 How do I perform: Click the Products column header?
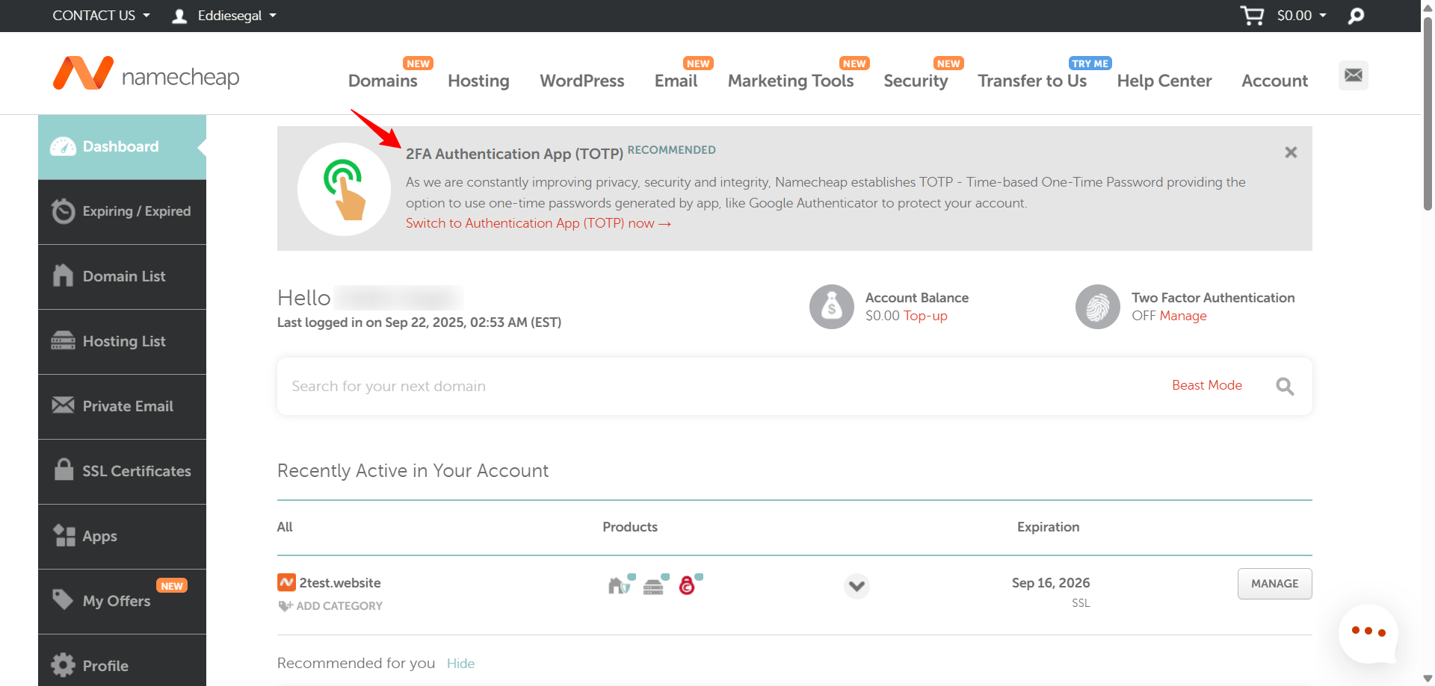(630, 527)
